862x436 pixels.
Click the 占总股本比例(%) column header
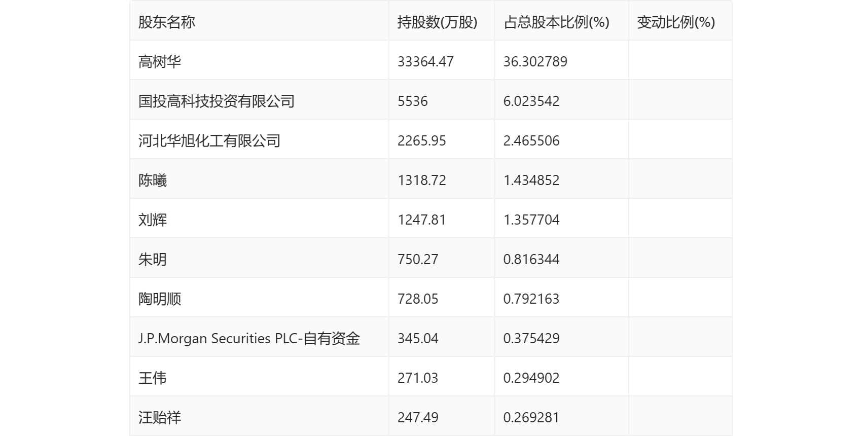tap(556, 22)
